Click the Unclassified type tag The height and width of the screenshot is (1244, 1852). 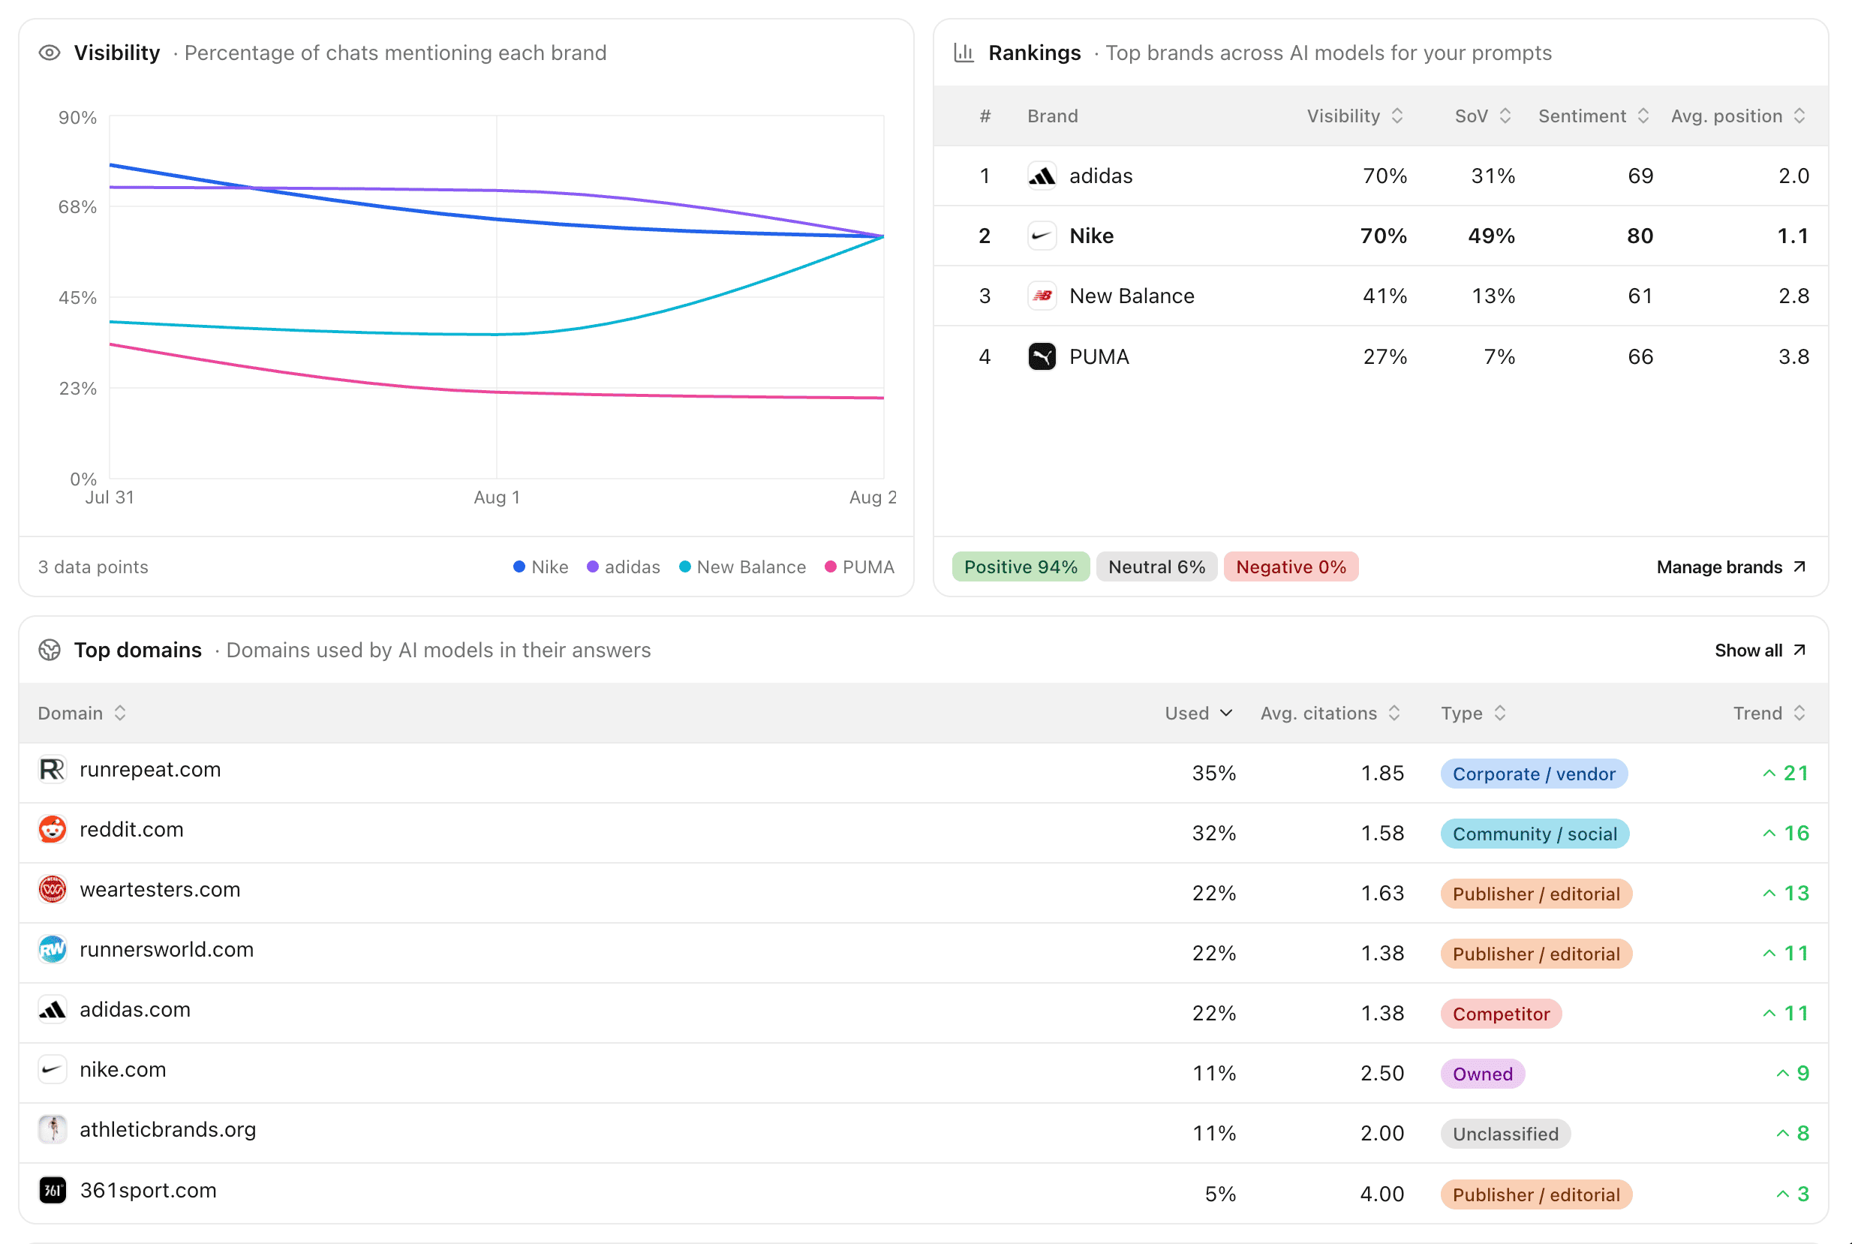(x=1505, y=1134)
